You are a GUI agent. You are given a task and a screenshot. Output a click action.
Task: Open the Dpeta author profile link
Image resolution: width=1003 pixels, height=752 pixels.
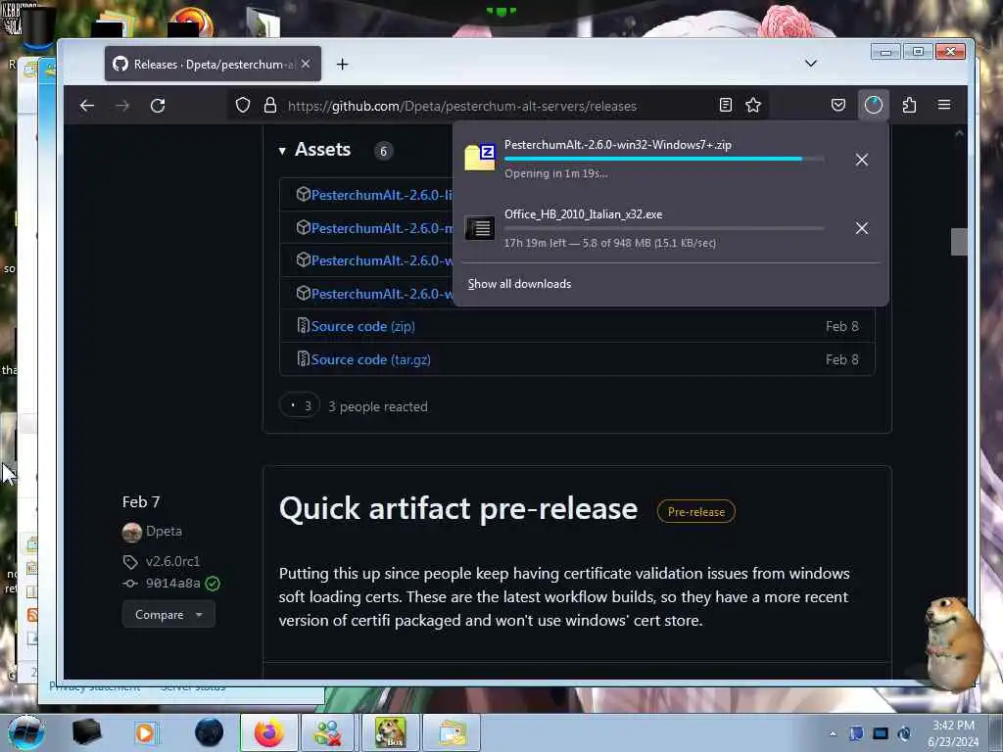(x=164, y=531)
